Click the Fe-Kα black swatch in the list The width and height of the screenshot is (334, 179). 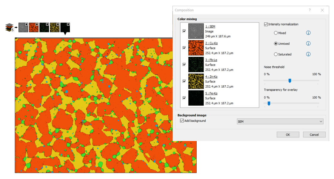pyautogui.click(x=196, y=98)
